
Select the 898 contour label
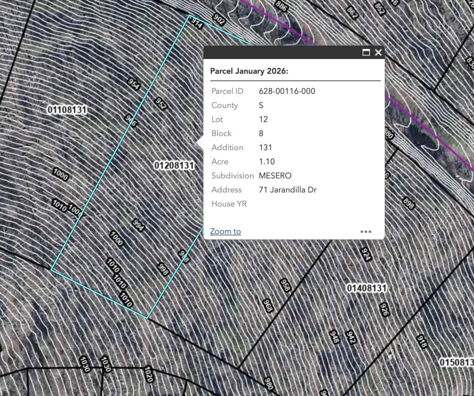click(x=409, y=203)
